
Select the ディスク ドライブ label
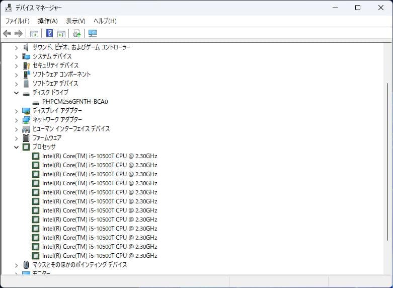click(50, 92)
